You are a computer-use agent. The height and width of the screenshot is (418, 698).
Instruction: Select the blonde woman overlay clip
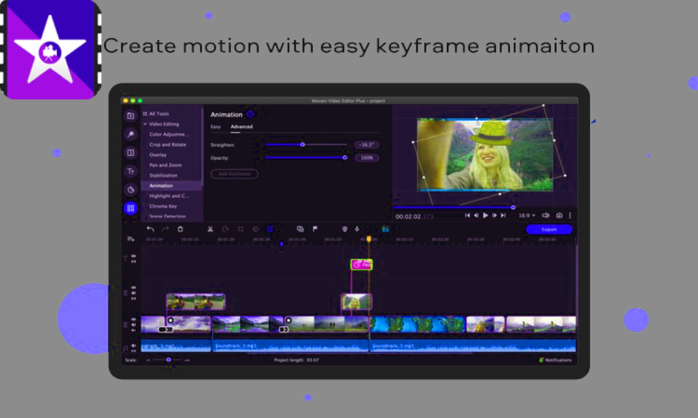tap(357, 302)
